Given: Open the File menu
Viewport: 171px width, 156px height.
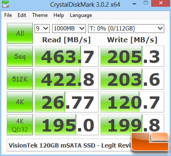Looking at the screenshot, I should point(8,15).
